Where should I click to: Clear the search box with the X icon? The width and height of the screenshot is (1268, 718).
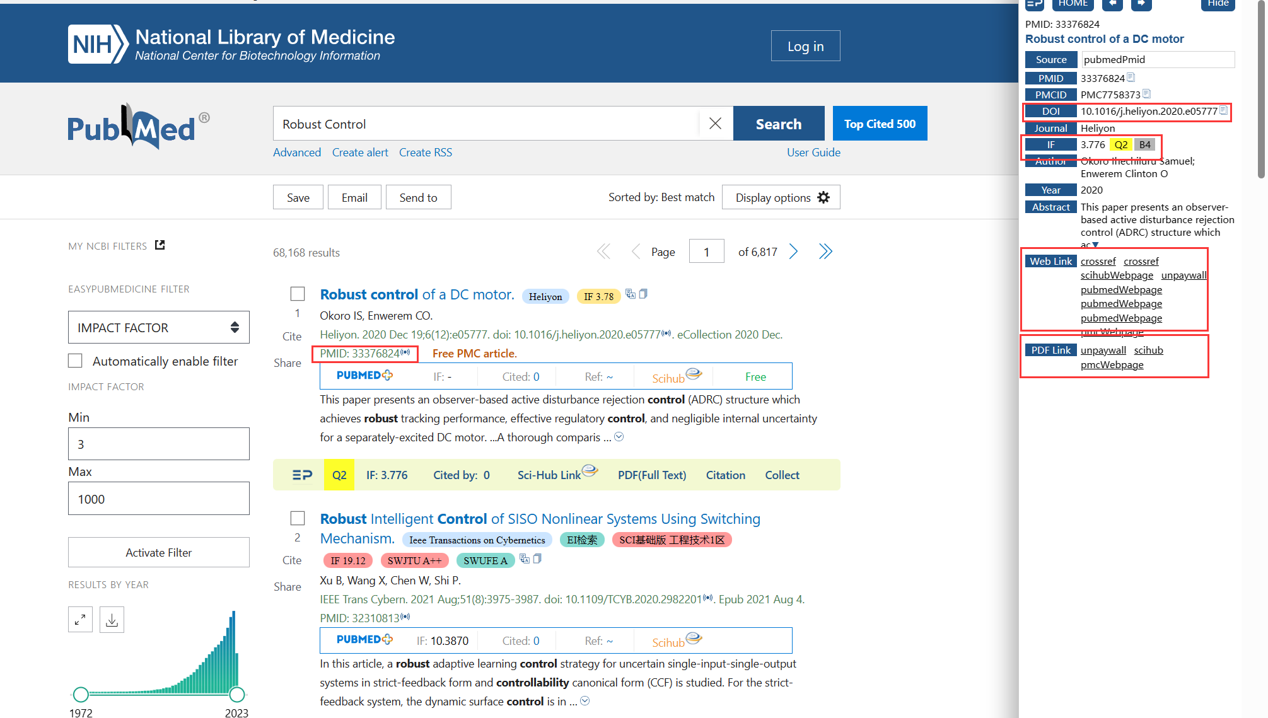[x=715, y=124]
